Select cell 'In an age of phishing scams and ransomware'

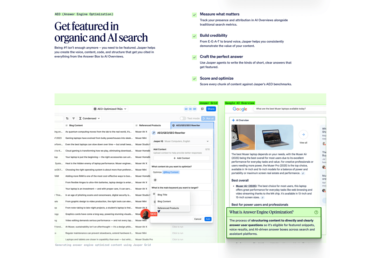(99, 195)
